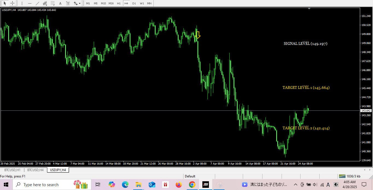
Task: Choose the Fibonacci retracement tool
Action: [x=53, y=3]
